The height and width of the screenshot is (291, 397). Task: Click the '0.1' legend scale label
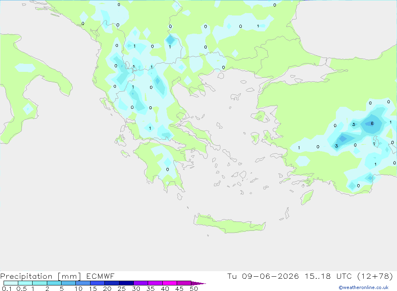pos(7,289)
